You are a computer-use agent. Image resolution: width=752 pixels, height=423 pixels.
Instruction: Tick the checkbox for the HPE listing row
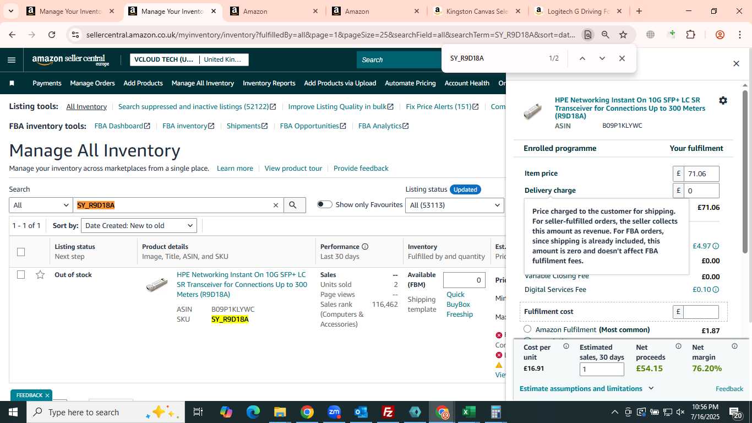point(21,274)
